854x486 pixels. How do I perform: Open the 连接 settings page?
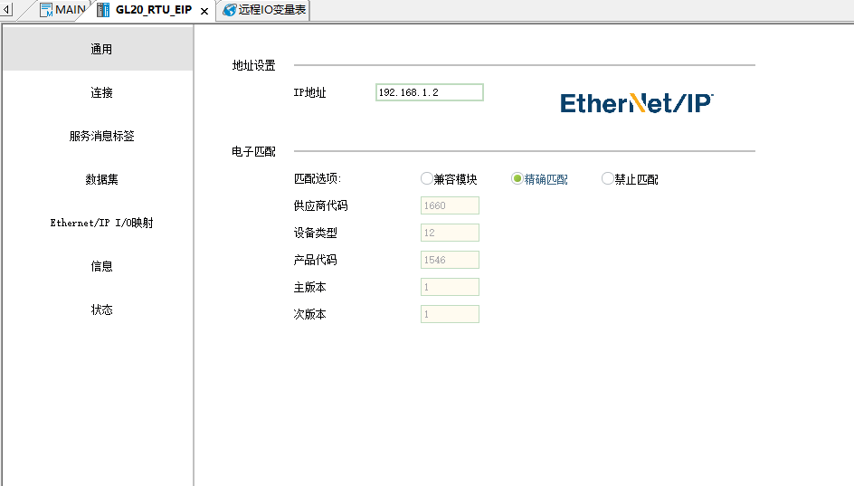coord(101,93)
